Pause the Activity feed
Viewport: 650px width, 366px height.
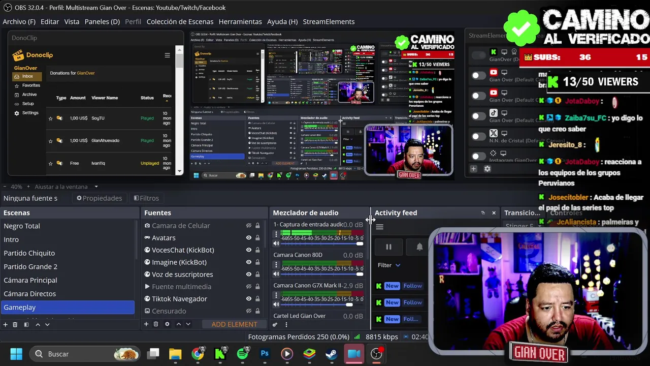[x=388, y=247]
